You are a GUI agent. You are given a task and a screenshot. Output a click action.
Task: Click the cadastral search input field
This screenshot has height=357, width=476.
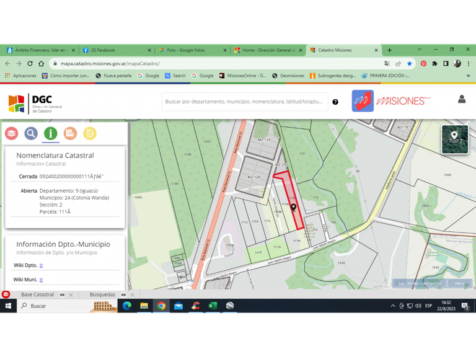click(x=244, y=102)
